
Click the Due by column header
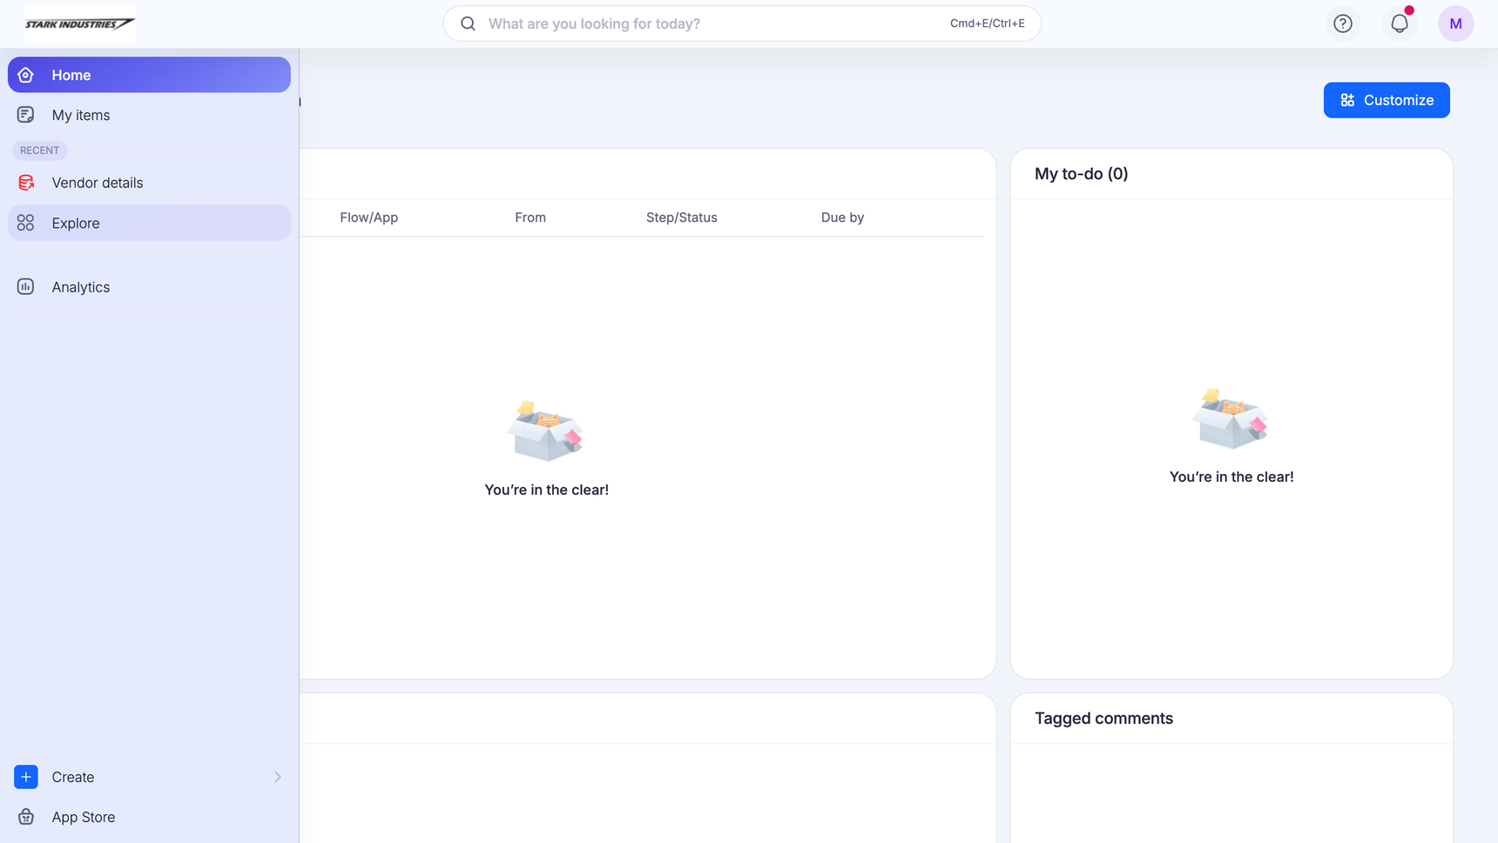click(x=842, y=217)
